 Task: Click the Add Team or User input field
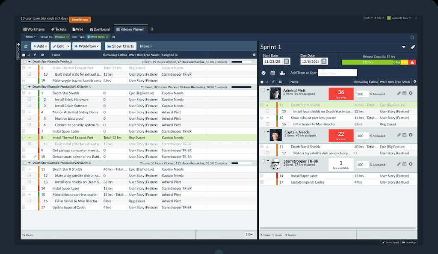click(x=338, y=73)
